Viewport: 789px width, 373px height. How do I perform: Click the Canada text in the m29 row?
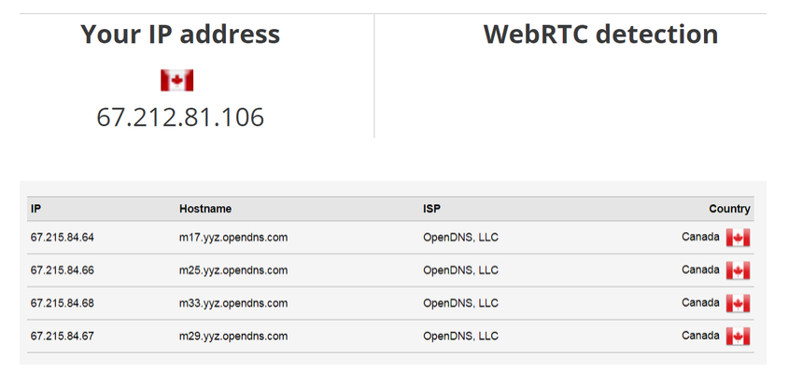[700, 336]
